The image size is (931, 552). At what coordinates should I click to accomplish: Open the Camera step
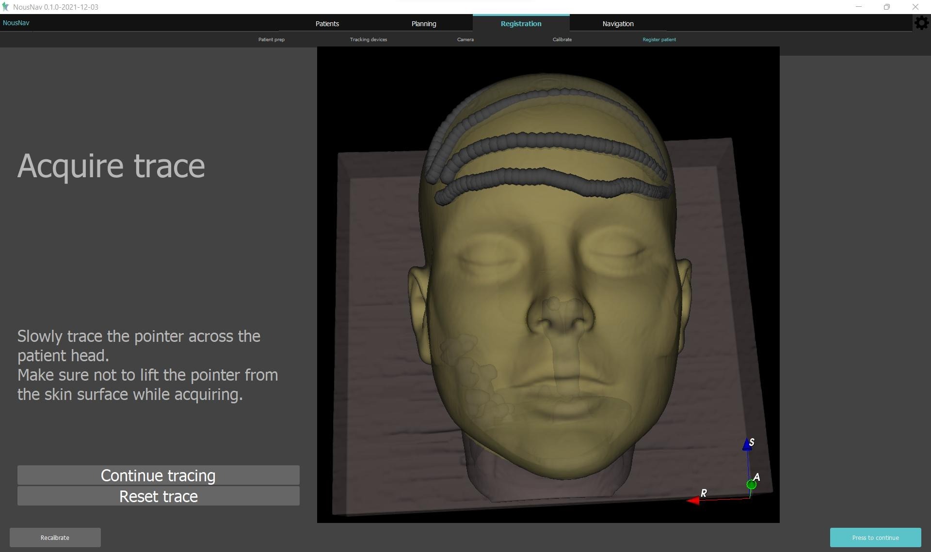pos(465,40)
